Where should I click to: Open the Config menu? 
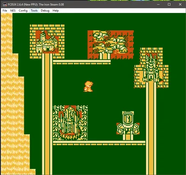coord(23,11)
